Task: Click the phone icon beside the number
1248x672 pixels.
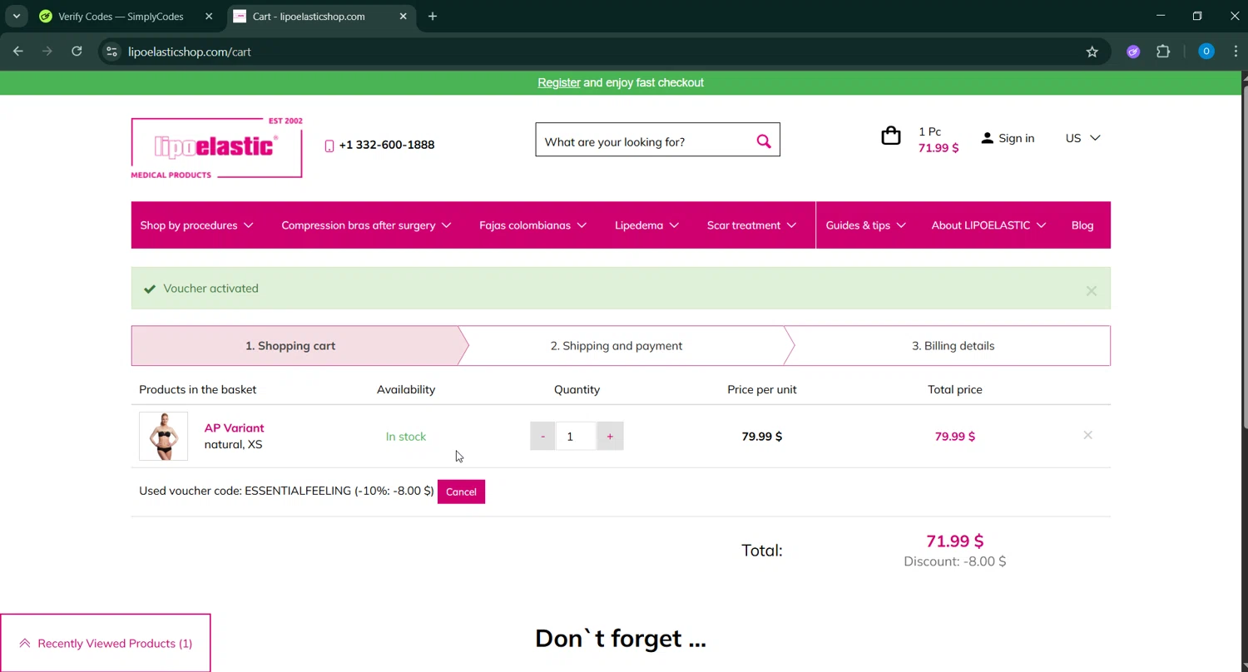Action: coord(329,146)
